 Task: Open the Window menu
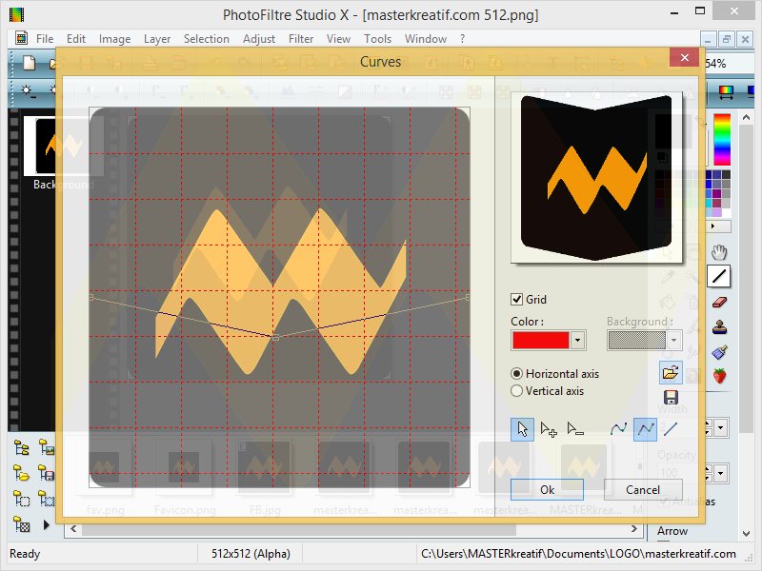tap(426, 39)
